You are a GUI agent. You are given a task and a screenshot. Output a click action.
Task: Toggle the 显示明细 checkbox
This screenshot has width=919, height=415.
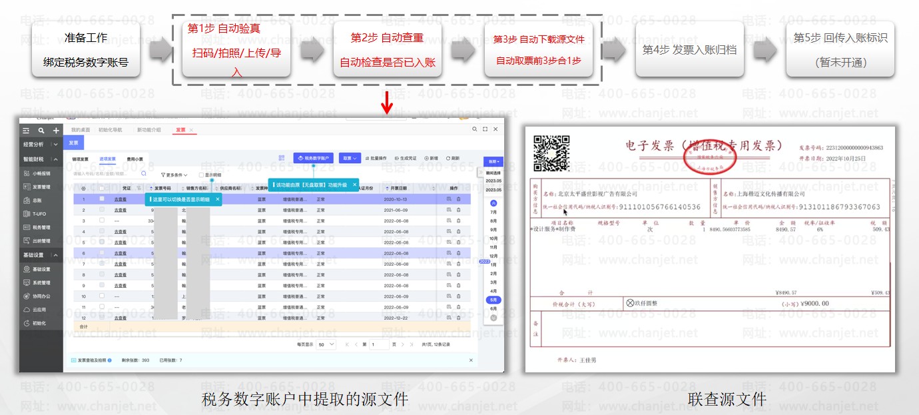[x=201, y=175]
